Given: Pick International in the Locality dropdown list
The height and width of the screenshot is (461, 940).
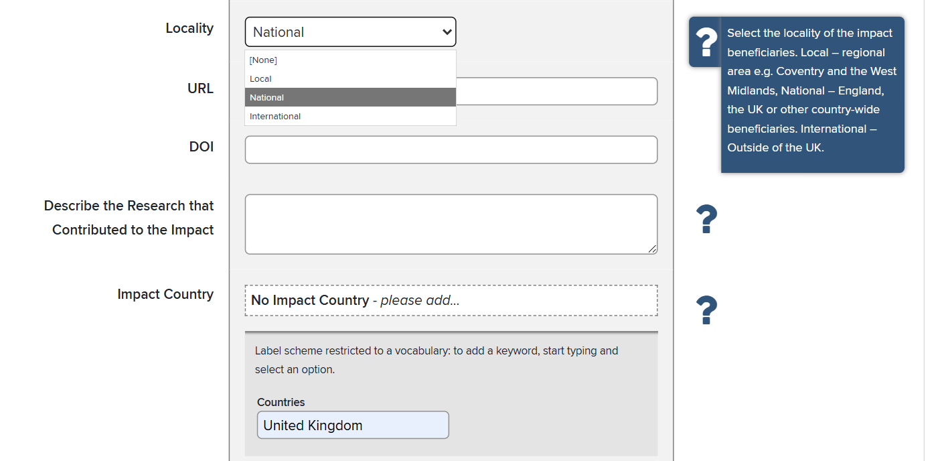Looking at the screenshot, I should click(350, 116).
